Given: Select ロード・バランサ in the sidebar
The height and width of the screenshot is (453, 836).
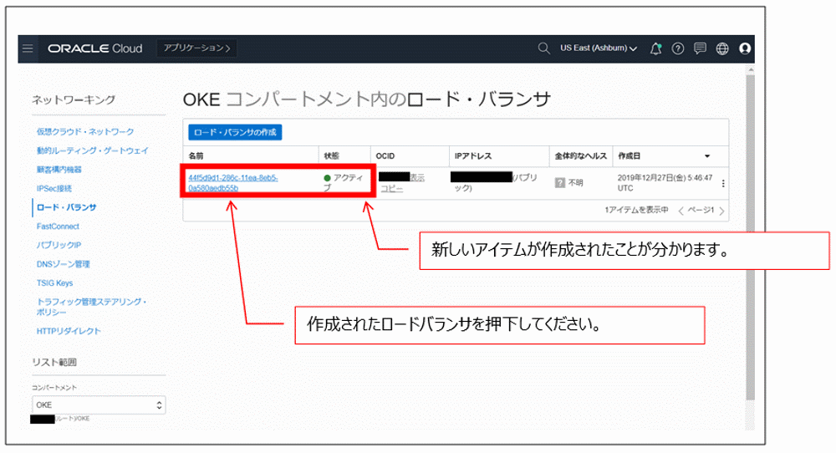Looking at the screenshot, I should [67, 207].
